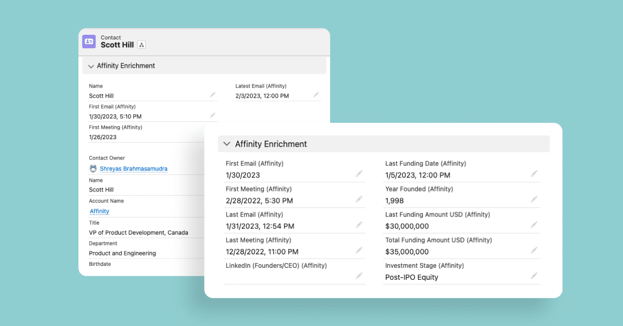The height and width of the screenshot is (326, 623).
Task: Click Scott Hill name value in Affinity Enrichment
Action: 101,96
